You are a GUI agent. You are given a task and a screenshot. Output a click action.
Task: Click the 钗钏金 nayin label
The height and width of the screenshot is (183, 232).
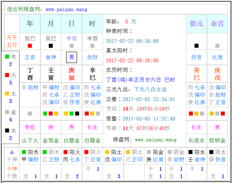point(217,140)
